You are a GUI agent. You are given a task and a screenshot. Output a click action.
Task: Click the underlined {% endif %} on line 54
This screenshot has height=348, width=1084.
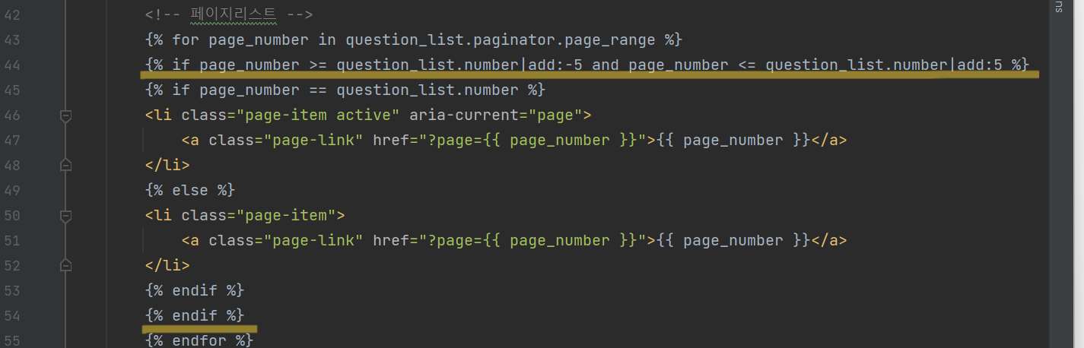[x=195, y=315]
